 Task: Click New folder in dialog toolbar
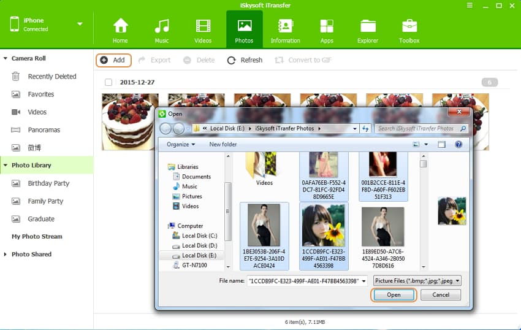pyautogui.click(x=223, y=144)
